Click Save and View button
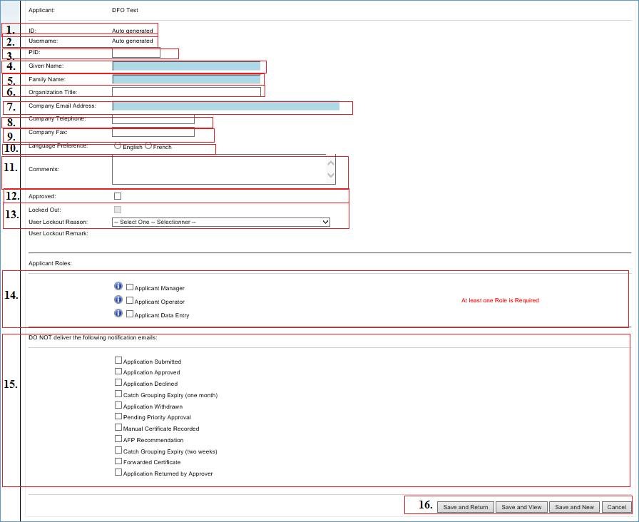Viewport: 639px width, 522px height. (521, 507)
